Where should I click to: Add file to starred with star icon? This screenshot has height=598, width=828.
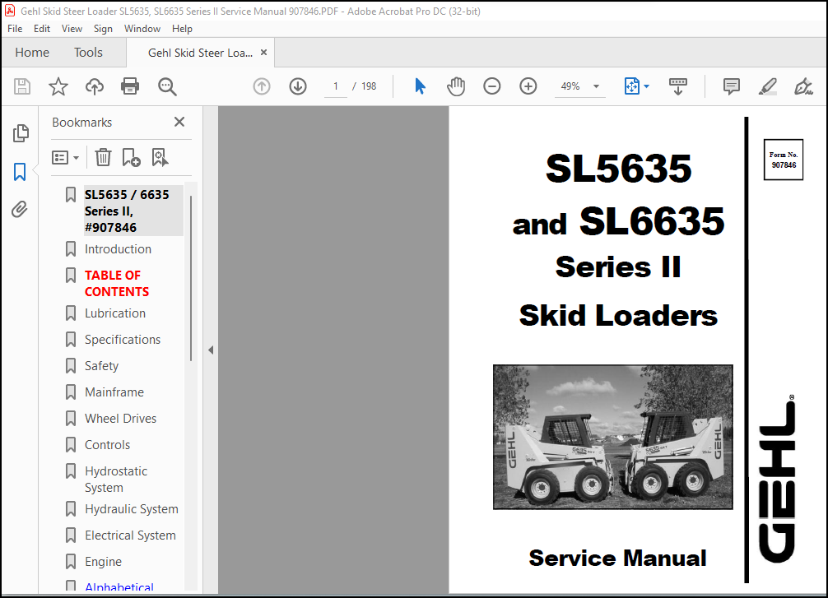[x=58, y=86]
